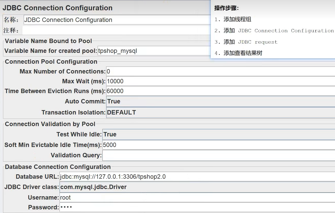Screen dimensions: 335x213
Task: Click the Time Between Eviction Runs field
Action: pos(180,91)
